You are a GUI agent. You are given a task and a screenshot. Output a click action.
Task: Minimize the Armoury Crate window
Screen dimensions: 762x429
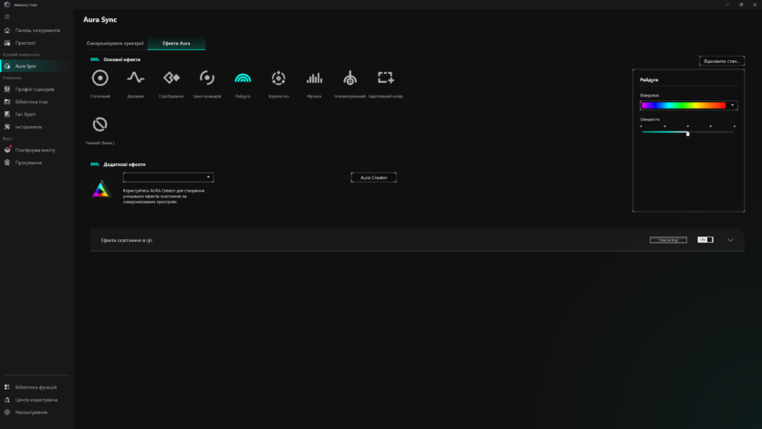[x=727, y=5]
